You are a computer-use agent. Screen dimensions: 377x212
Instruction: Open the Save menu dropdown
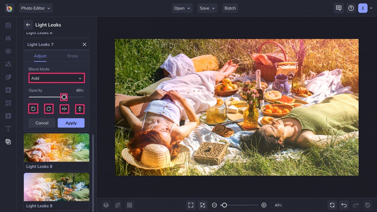coord(207,8)
